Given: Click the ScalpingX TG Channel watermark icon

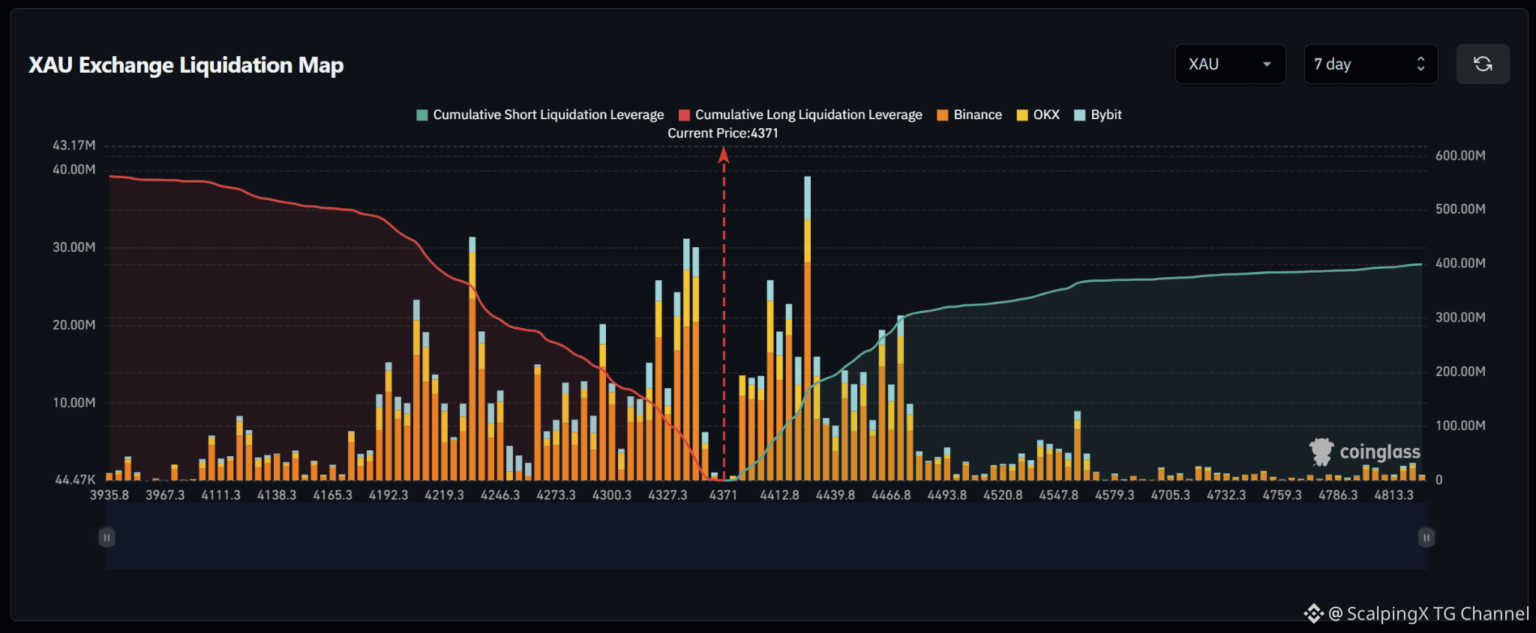Looking at the screenshot, I should (1313, 614).
